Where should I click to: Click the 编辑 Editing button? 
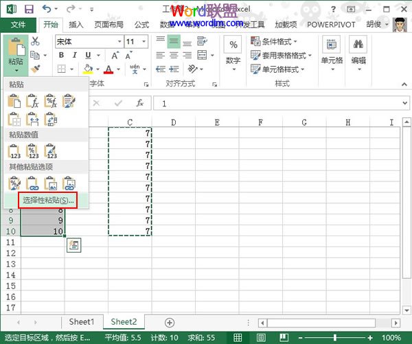tap(358, 54)
